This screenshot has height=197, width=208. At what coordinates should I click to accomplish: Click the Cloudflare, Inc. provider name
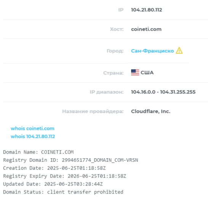pyautogui.click(x=150, y=111)
